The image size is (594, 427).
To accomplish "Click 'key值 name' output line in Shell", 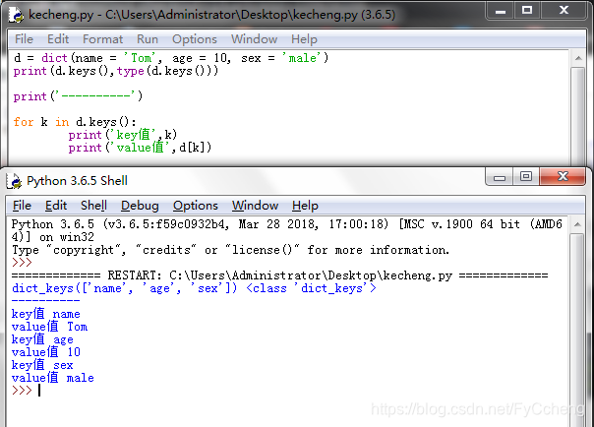I will click(46, 314).
